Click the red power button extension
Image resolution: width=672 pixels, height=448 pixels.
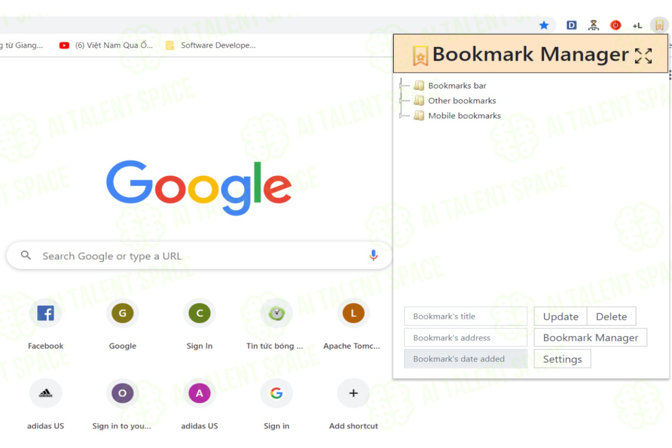(x=616, y=25)
